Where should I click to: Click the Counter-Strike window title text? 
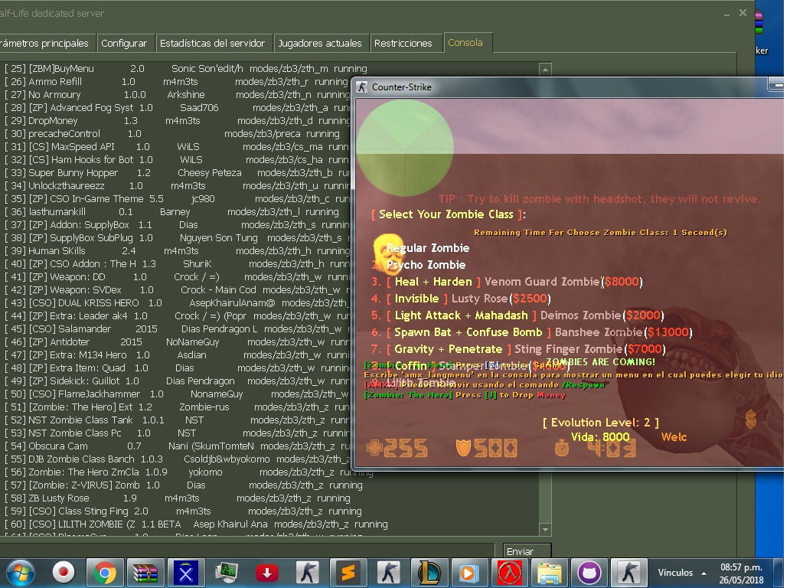(402, 87)
